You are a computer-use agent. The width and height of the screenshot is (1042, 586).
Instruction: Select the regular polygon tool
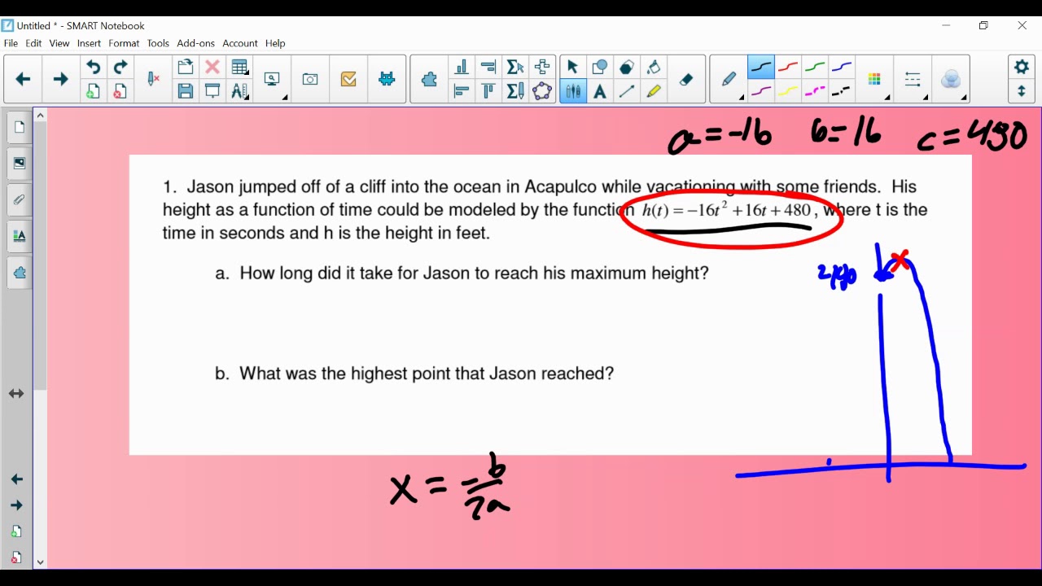[627, 67]
